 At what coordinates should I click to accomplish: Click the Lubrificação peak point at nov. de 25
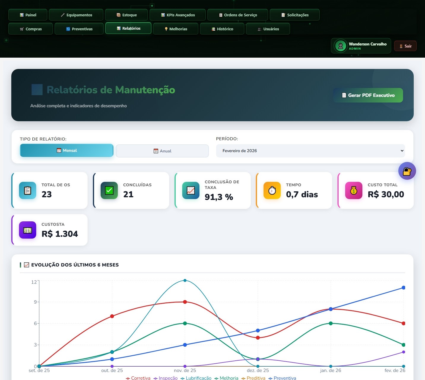tap(185, 280)
